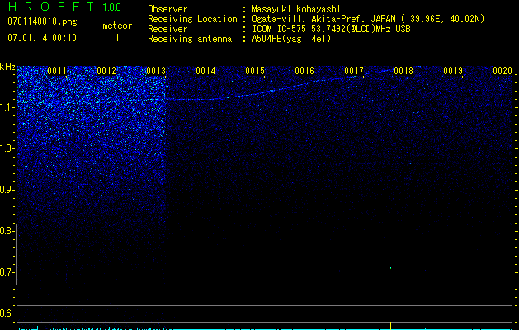The width and height of the screenshot is (519, 330).
Task: Click location text Ogata-vill. Akita-Pref. JAPAN
Action: [323, 19]
